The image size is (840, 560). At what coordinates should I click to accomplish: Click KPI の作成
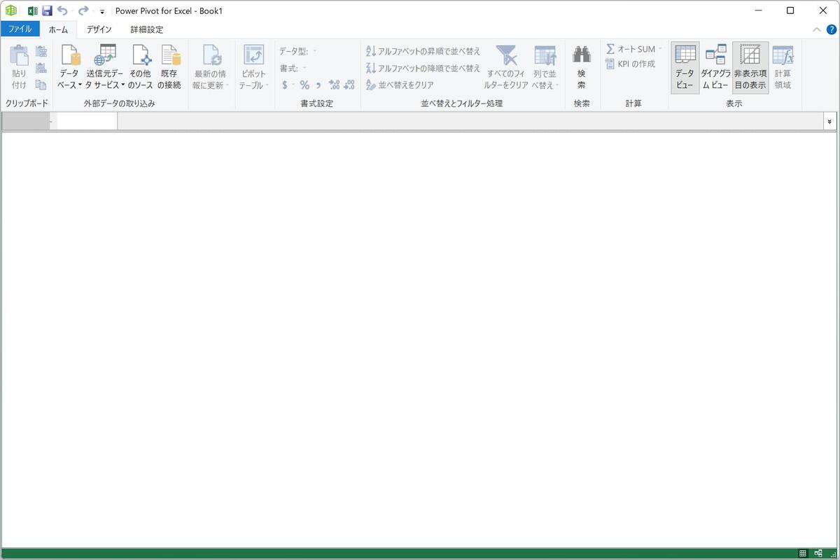pos(631,64)
